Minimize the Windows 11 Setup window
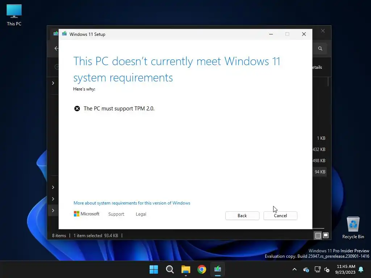The height and width of the screenshot is (278, 371). click(x=271, y=34)
